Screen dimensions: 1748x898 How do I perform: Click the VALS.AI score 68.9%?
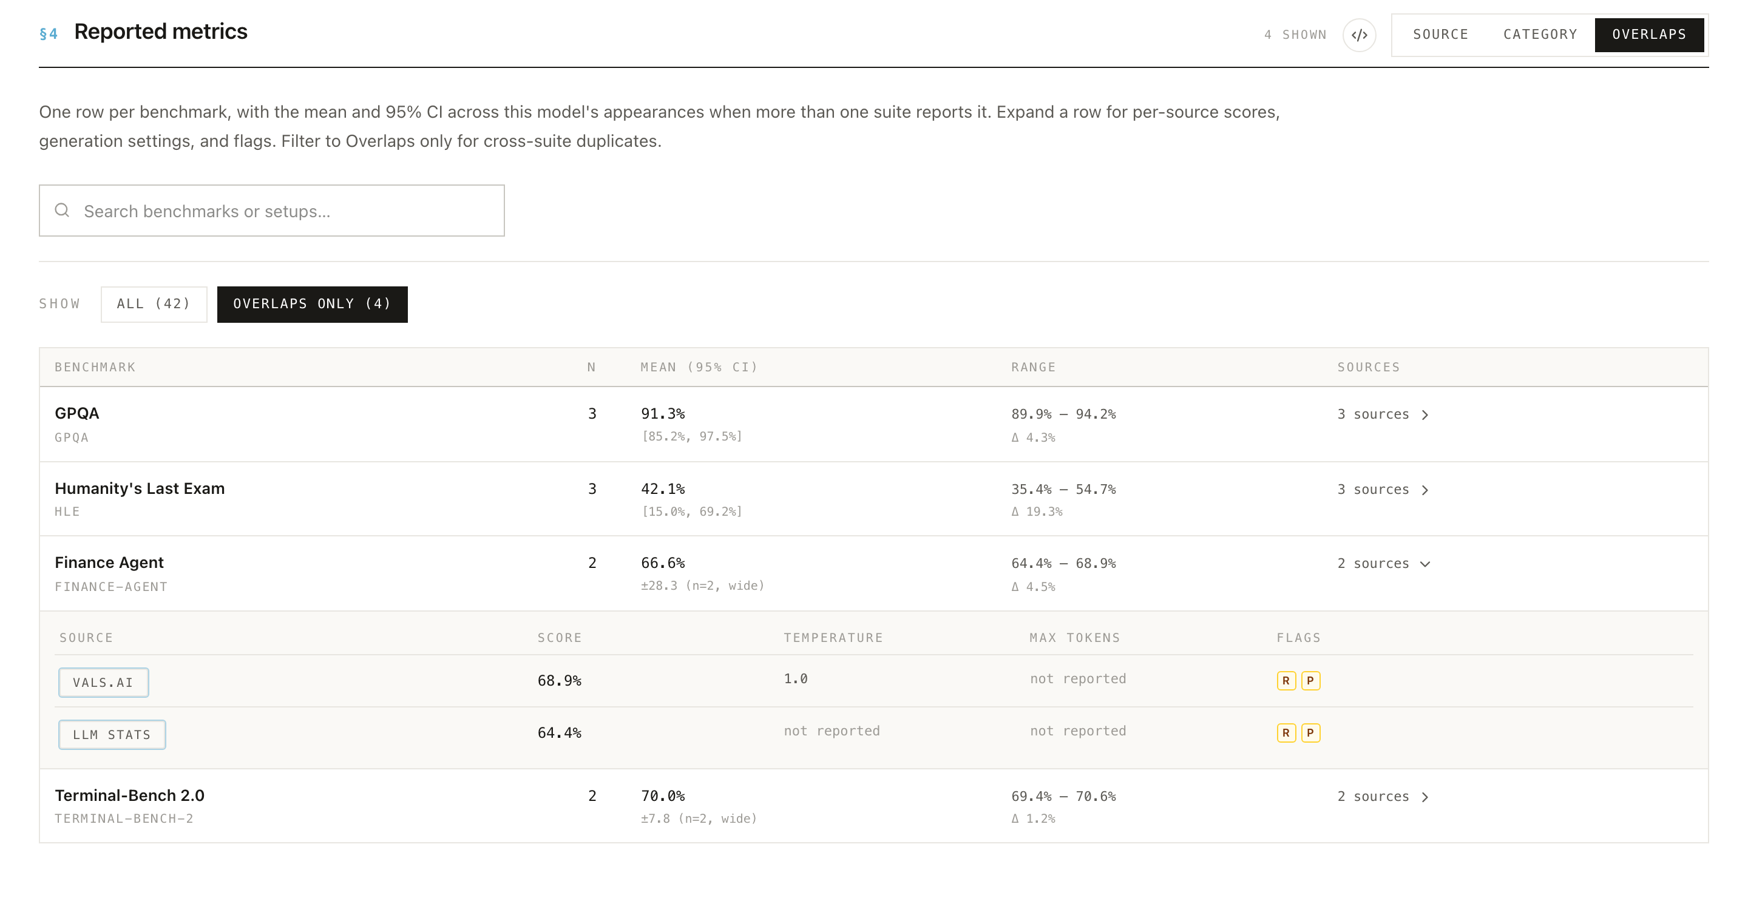[x=559, y=680]
